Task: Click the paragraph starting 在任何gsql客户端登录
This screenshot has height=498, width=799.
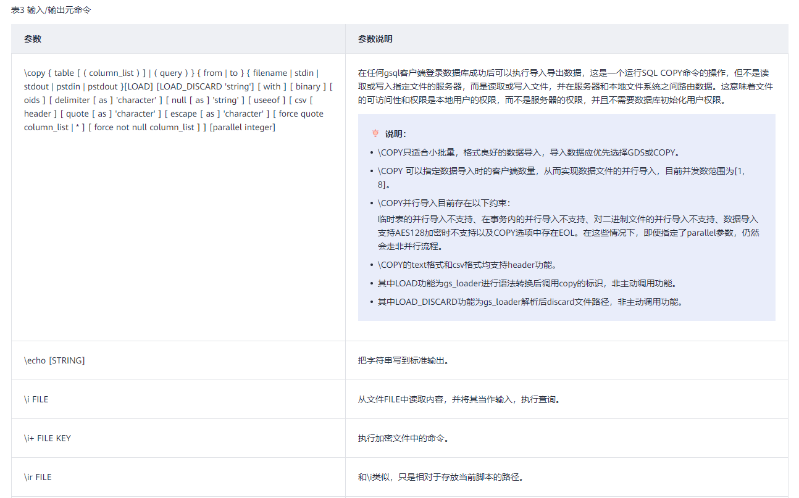Action: pos(566,86)
